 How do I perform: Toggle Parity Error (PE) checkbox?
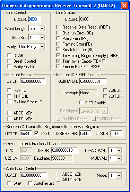pyautogui.click(x=58, y=39)
